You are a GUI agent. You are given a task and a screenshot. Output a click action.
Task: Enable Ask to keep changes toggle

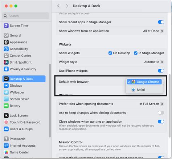click(x=161, y=113)
